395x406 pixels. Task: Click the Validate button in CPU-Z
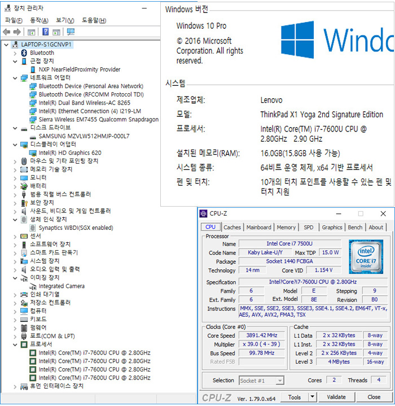(336, 397)
